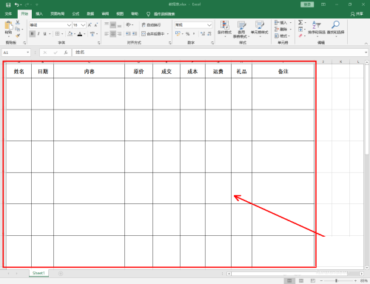This screenshot has height=284, width=370.
Task: Toggle Underline formatting
Action: pos(44,34)
